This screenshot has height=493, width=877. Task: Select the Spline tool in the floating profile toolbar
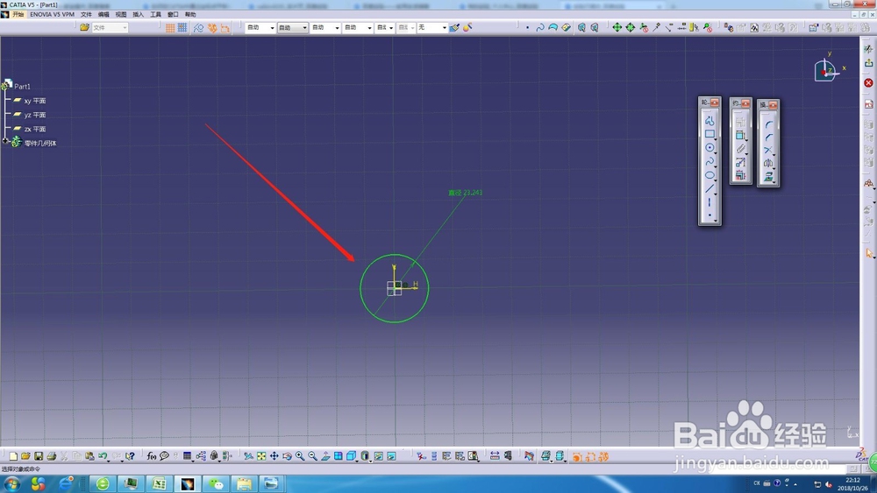(709, 161)
